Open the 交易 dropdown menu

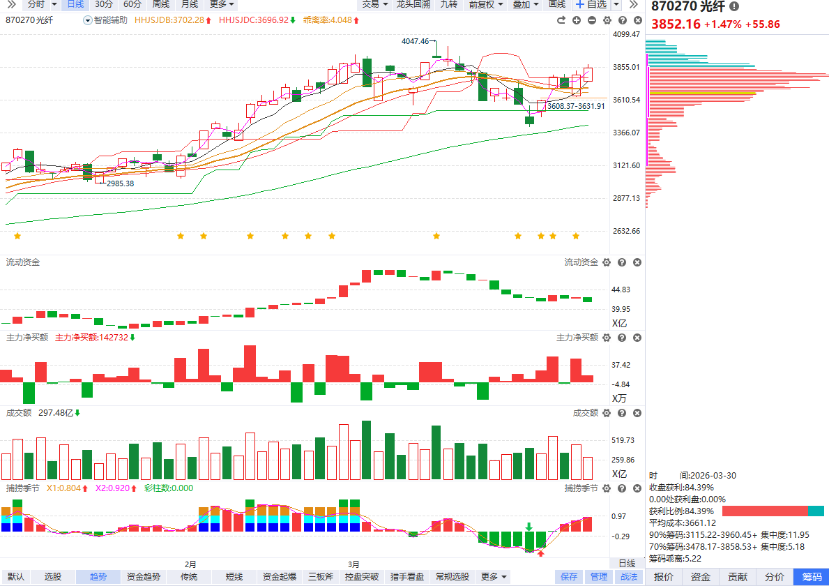click(375, 4)
